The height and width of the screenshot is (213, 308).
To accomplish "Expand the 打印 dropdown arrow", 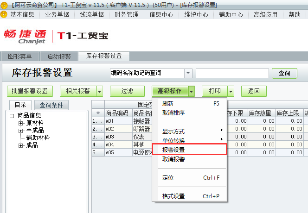I will [231, 91].
